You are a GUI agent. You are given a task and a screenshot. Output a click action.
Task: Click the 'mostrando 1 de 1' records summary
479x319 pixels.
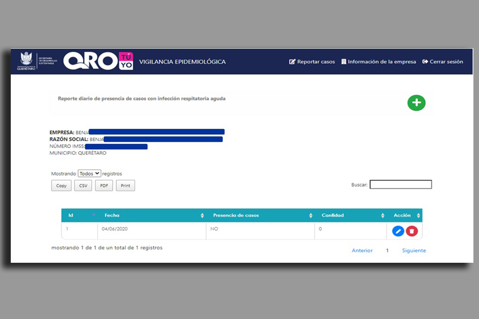click(107, 248)
